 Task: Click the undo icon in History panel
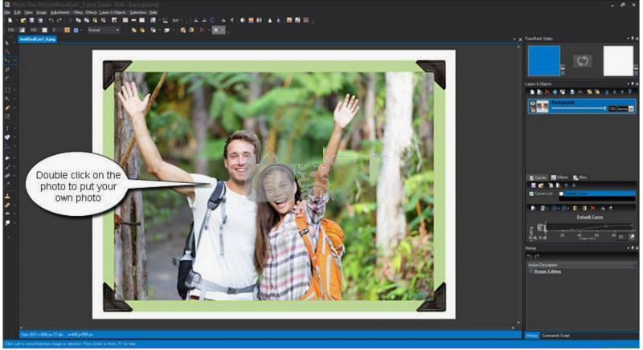tap(530, 256)
